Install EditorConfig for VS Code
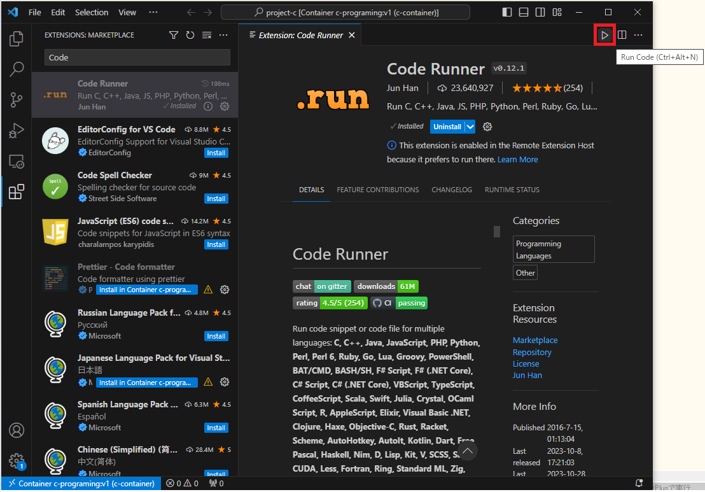The height and width of the screenshot is (492, 705). click(216, 153)
